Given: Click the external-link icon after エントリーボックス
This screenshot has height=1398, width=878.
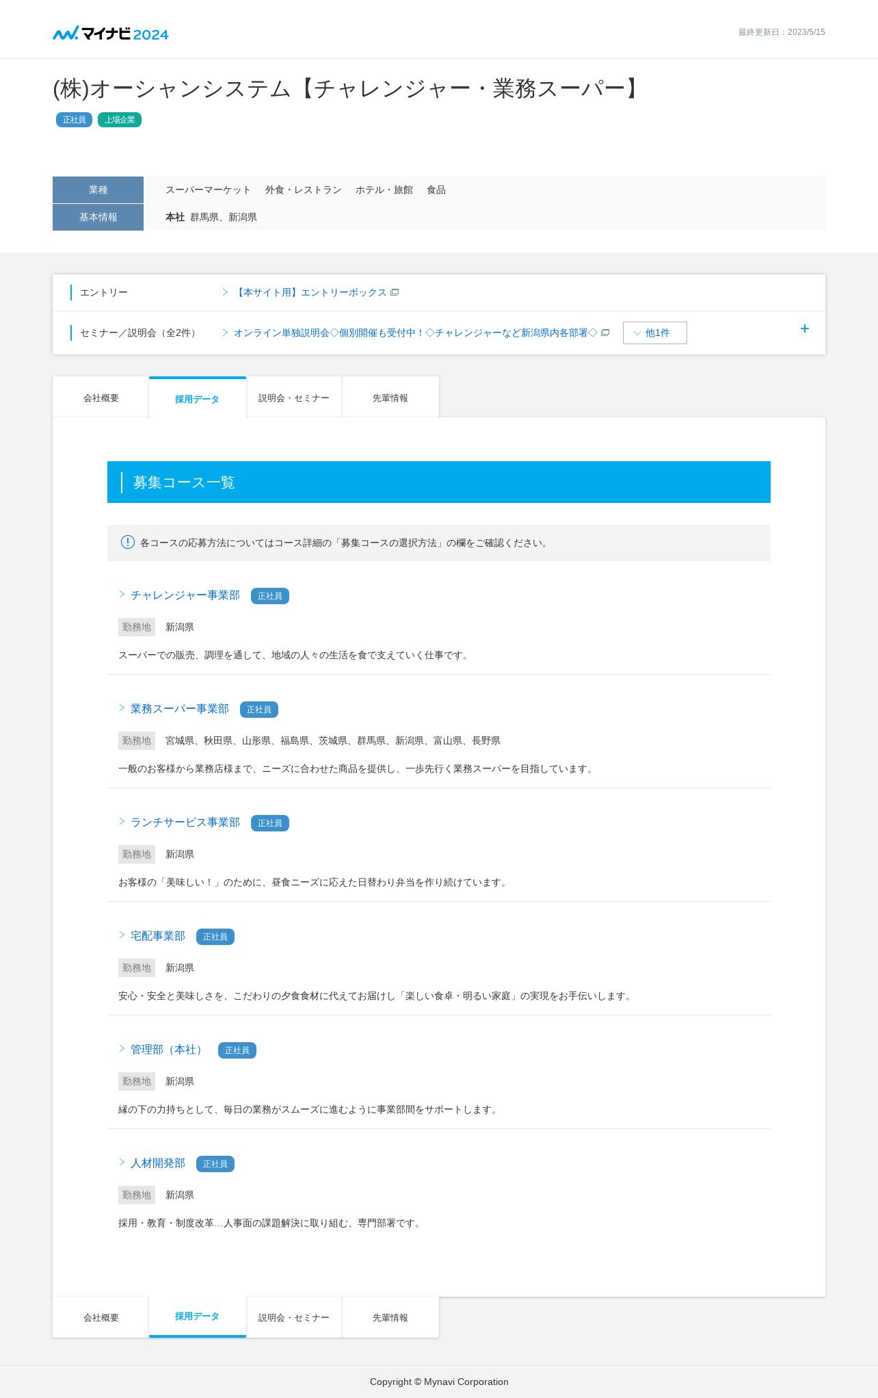Looking at the screenshot, I should (x=395, y=292).
